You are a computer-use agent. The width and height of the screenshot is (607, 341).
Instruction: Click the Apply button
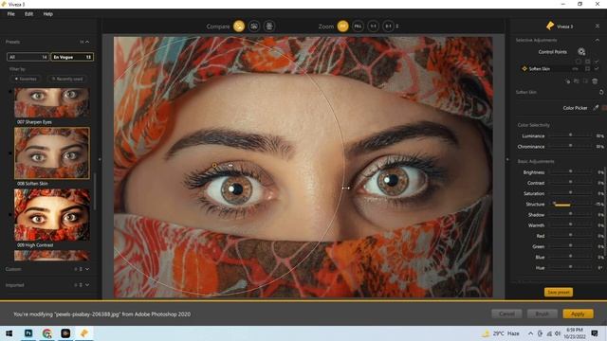[578, 314]
